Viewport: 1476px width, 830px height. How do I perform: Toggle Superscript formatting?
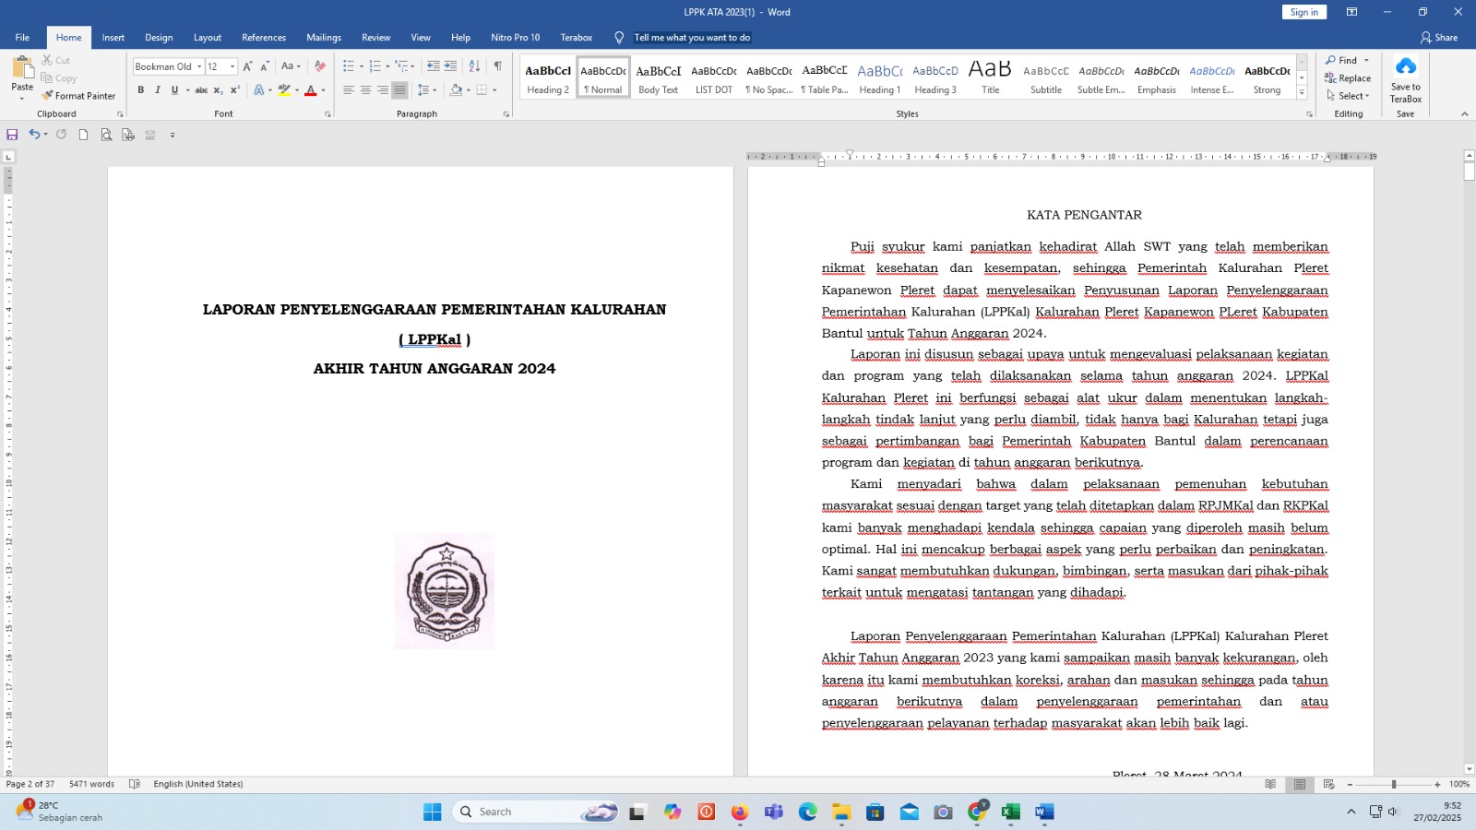[235, 90]
